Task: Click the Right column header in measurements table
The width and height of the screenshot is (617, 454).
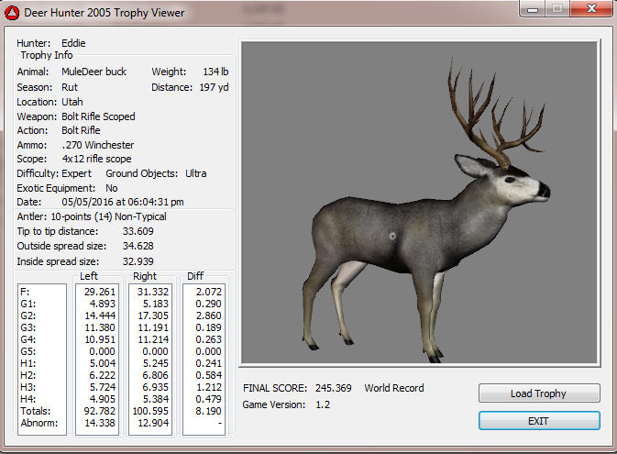Action: 144,276
